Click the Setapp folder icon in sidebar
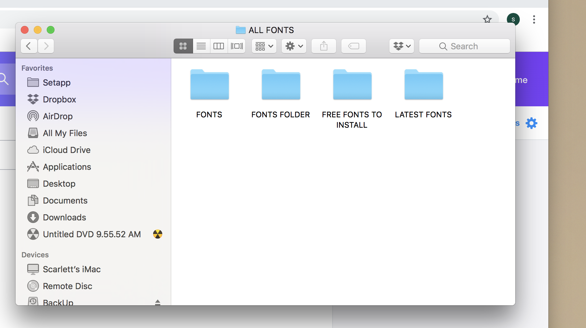The height and width of the screenshot is (328, 586). point(33,82)
